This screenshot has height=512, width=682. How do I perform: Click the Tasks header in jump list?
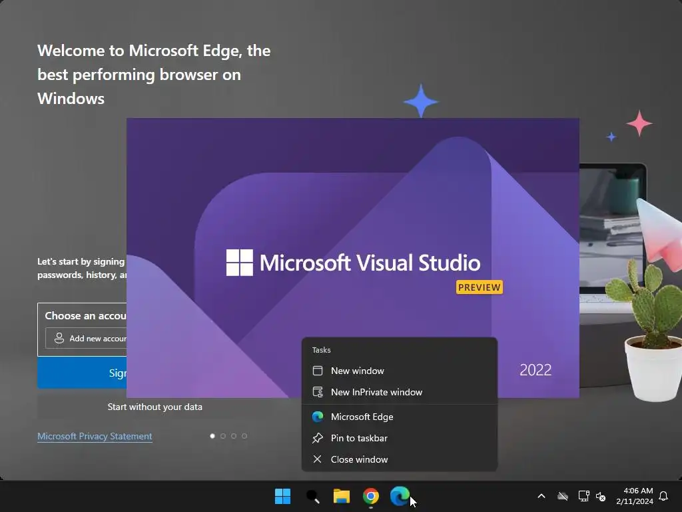(322, 350)
